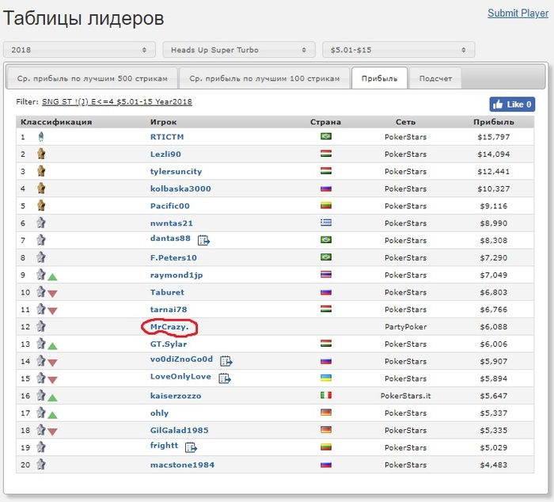Click the Ukraine flag for LoveOnlyLove
554x502 pixels.
point(326,378)
